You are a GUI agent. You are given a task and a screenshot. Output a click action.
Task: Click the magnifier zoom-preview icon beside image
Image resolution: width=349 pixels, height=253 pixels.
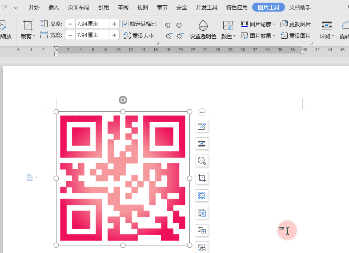click(x=202, y=161)
